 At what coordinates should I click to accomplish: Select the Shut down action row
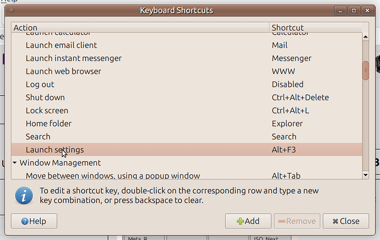click(45, 97)
